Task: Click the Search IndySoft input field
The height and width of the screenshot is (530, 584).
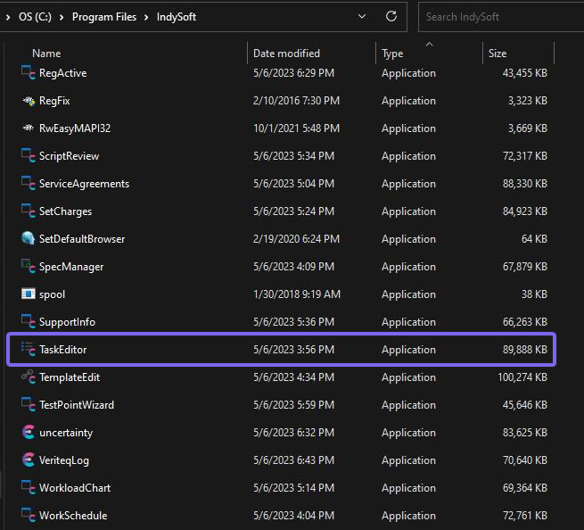Action: tap(499, 16)
